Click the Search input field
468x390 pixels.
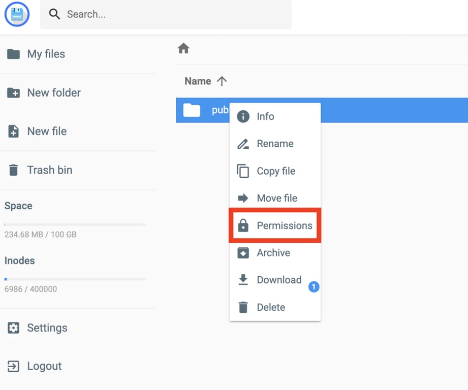(152, 14)
